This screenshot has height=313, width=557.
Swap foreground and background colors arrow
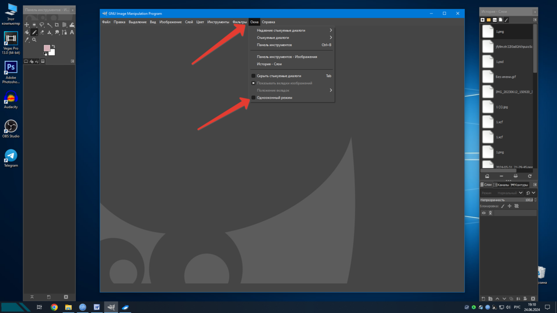tap(53, 46)
